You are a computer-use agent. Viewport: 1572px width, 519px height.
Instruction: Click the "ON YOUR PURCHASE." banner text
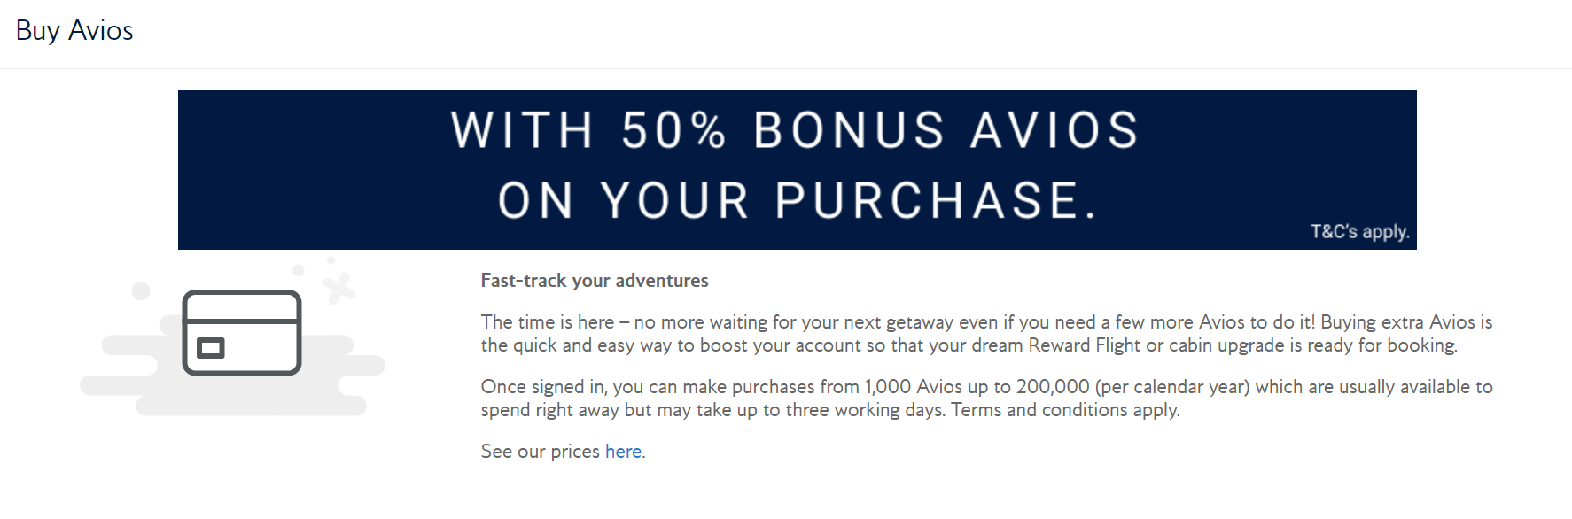click(x=798, y=200)
